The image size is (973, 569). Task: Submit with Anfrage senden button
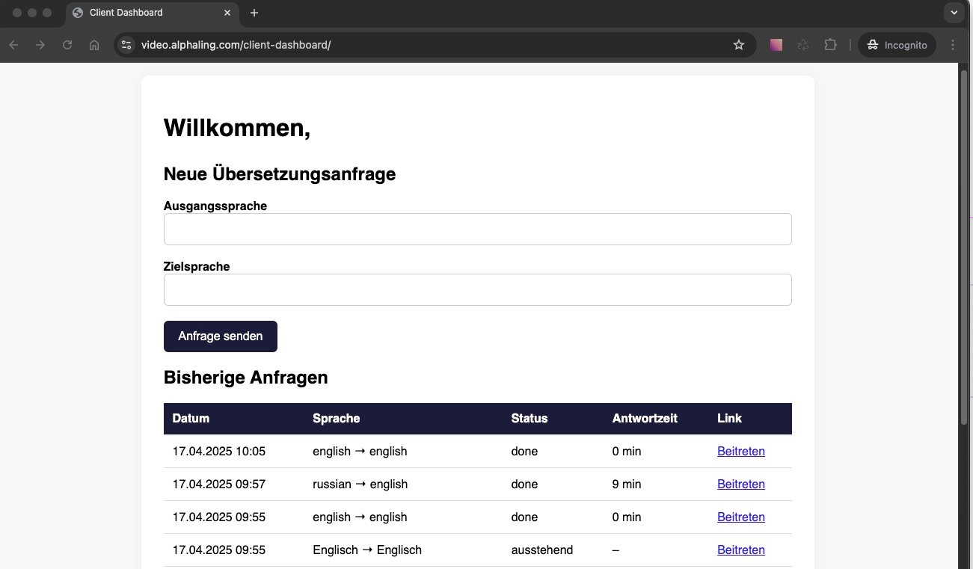pyautogui.click(x=221, y=336)
